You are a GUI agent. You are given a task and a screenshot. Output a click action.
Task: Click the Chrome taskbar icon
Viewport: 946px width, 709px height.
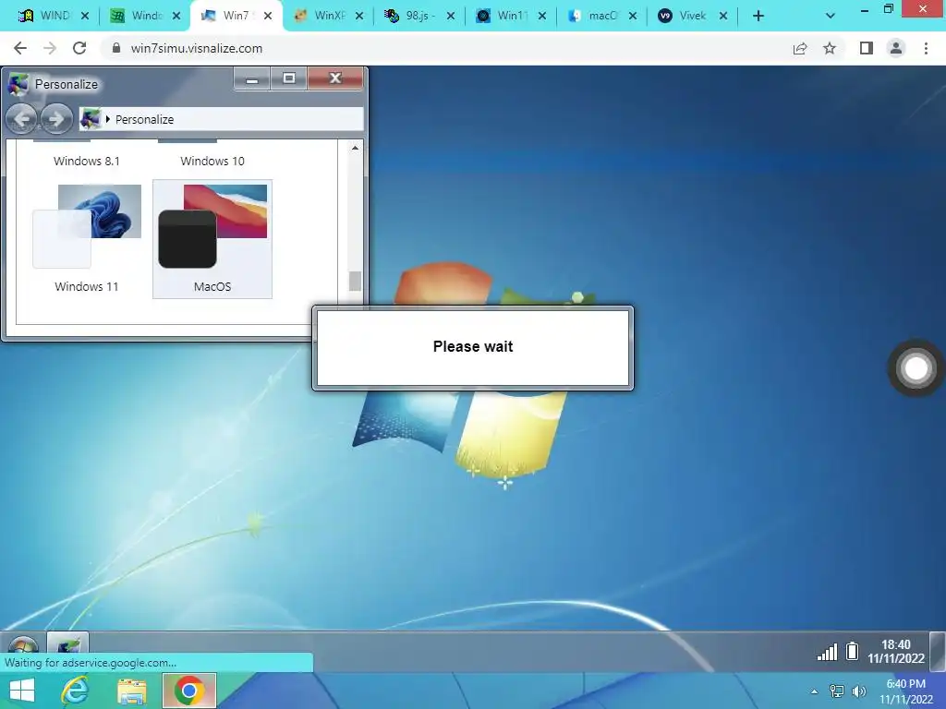188,691
